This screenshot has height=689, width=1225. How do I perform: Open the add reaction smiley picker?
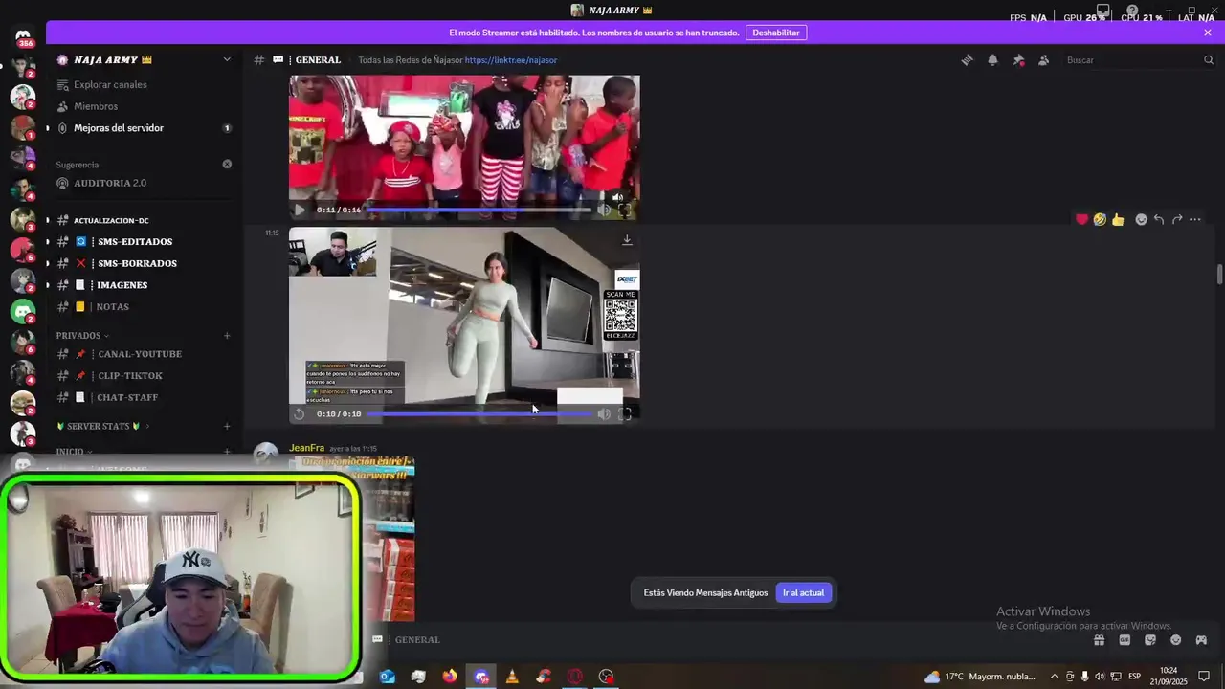[x=1141, y=219]
